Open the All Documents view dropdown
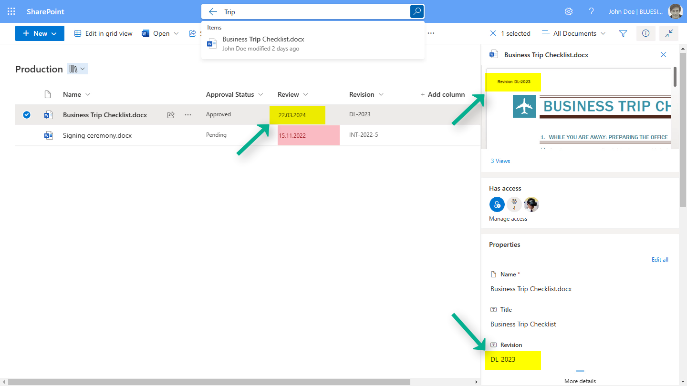The width and height of the screenshot is (687, 386). tap(573, 33)
